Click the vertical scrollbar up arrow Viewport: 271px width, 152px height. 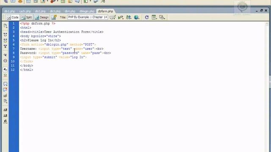(267, 24)
